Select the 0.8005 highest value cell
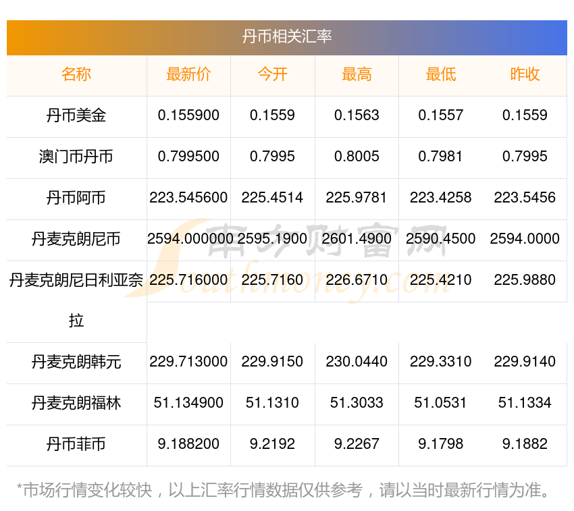Viewport: 574px width, 511px height. (x=357, y=157)
